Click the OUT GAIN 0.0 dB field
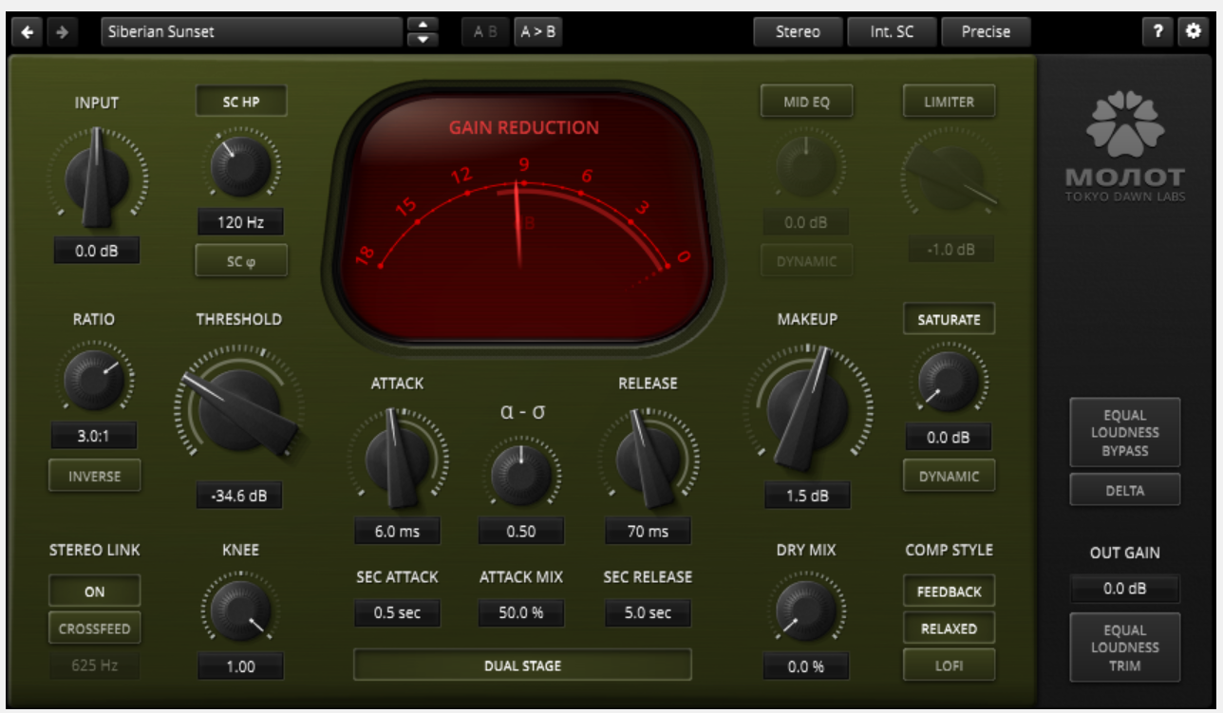 (x=1125, y=589)
